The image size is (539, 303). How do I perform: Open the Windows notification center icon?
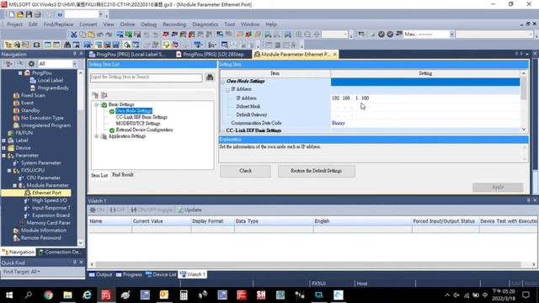(x=526, y=295)
